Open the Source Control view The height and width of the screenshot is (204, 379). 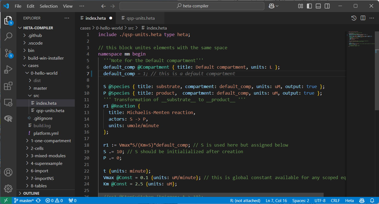click(8, 53)
